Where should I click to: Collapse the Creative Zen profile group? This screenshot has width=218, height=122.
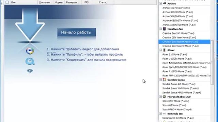[160, 29]
